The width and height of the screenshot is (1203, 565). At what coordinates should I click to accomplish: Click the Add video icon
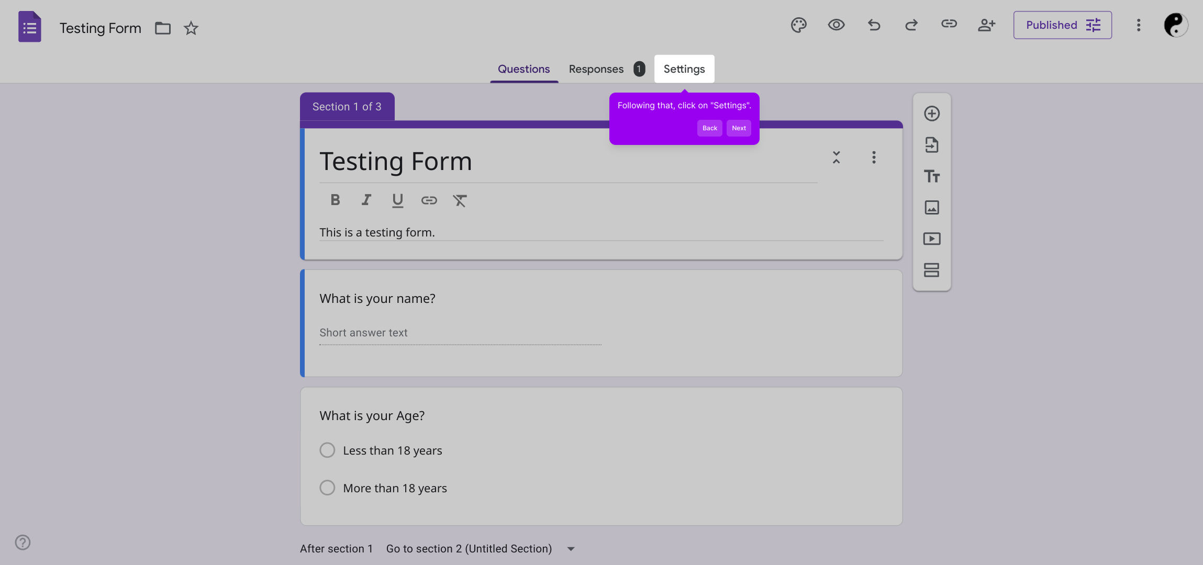(931, 239)
